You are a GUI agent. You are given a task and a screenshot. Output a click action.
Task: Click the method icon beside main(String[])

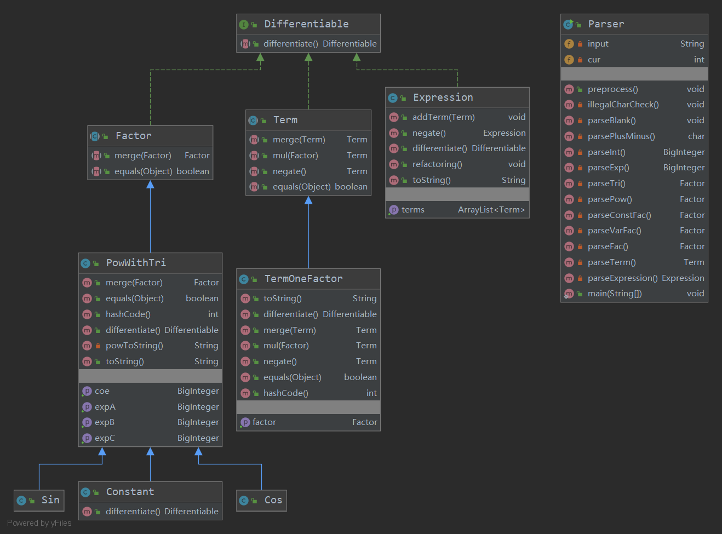(x=569, y=294)
